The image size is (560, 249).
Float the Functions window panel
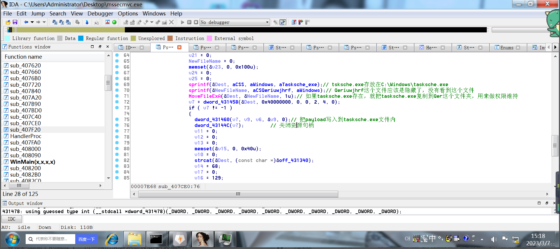[100, 46]
